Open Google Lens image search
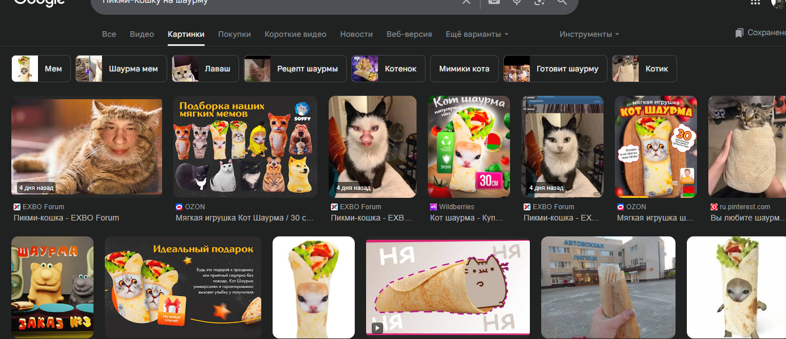786x339 pixels. click(539, 2)
